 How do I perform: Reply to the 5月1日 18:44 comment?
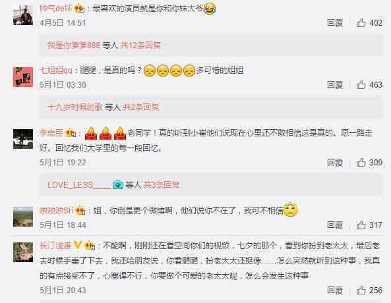335,225
